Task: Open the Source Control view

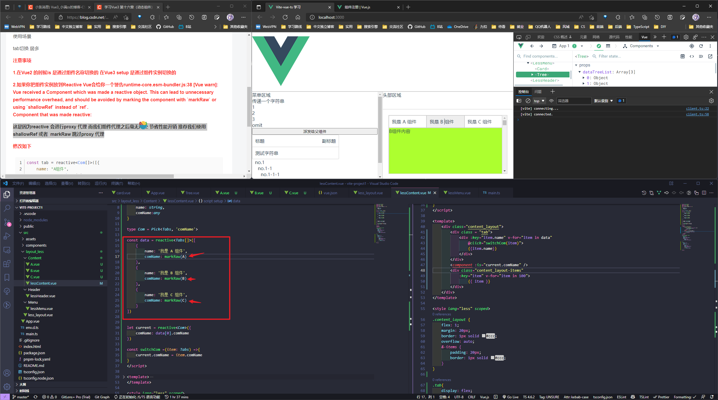Action: tap(7, 222)
